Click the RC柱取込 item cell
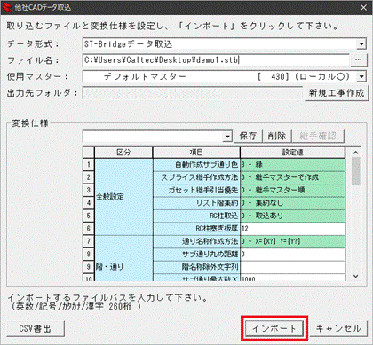Viewport: 373px width, 345px height. [196, 216]
